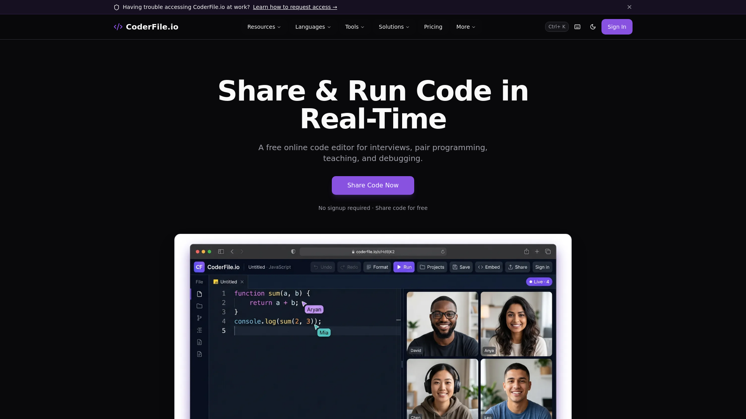
Task: Expand the Resources menu
Action: click(264, 27)
